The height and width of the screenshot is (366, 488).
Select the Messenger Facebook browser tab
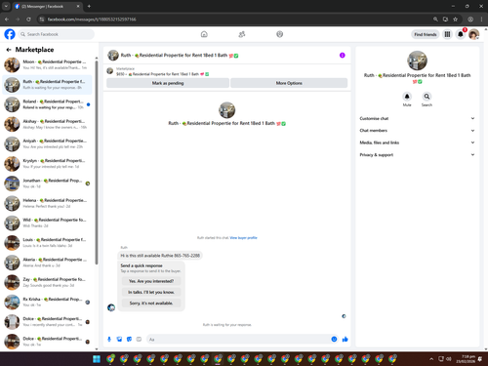pyautogui.click(x=48, y=6)
